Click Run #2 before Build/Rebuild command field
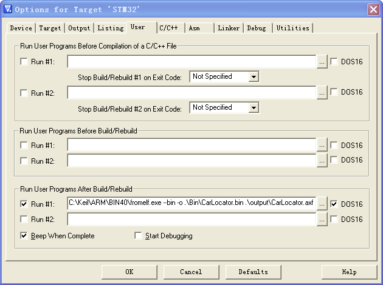The image size is (383, 285). (x=191, y=160)
